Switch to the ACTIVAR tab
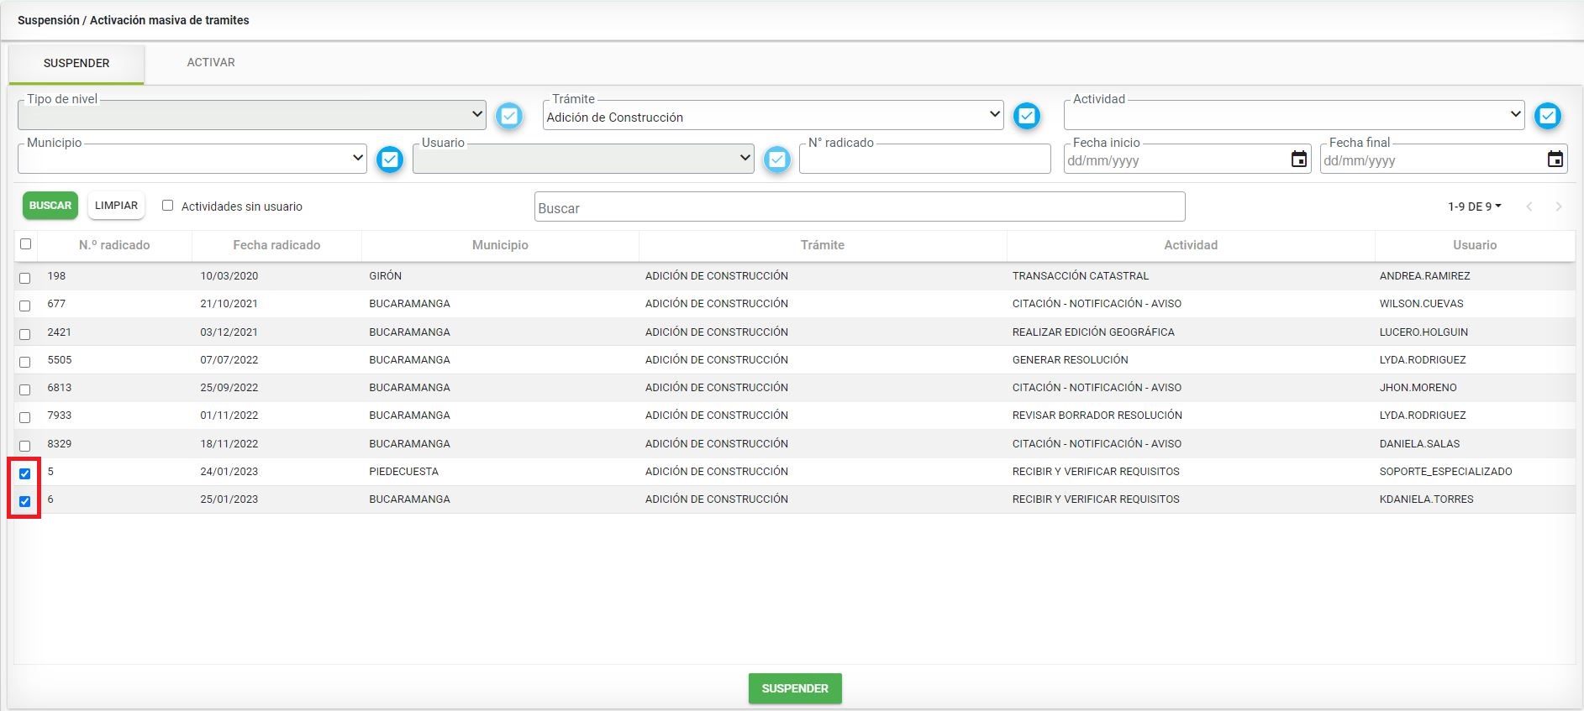 click(x=211, y=62)
